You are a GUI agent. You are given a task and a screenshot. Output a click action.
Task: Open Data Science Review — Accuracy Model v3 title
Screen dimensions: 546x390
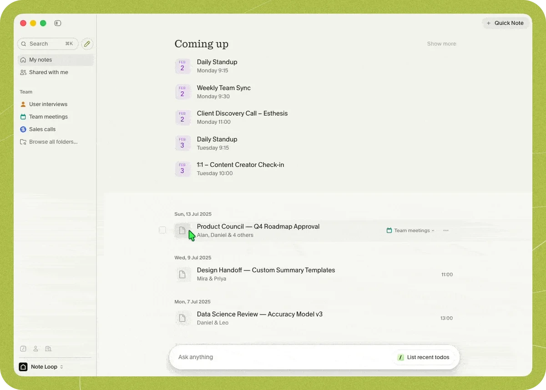[260, 314]
